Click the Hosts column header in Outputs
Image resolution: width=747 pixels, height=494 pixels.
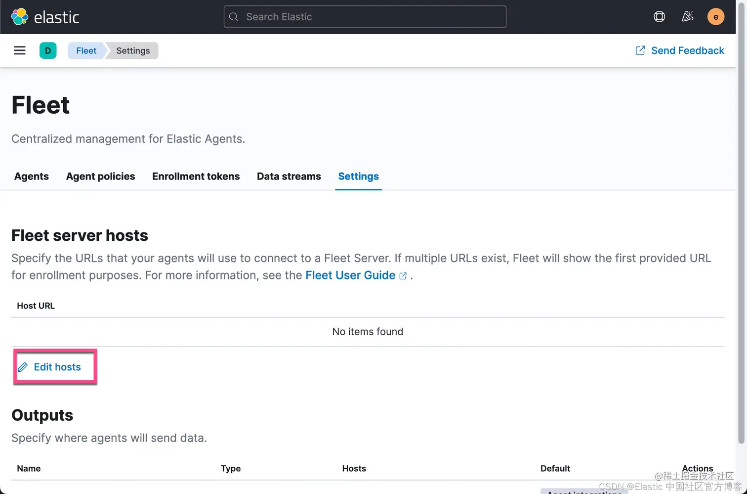354,468
